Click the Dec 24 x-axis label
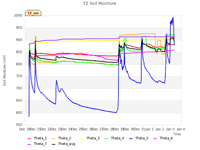The width and height of the screenshot is (200, 150). tap(67, 129)
